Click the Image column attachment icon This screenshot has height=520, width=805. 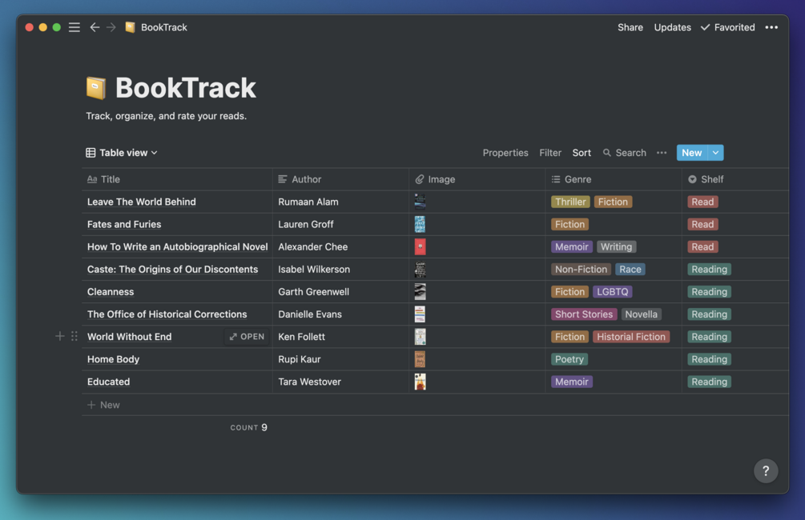[420, 179]
